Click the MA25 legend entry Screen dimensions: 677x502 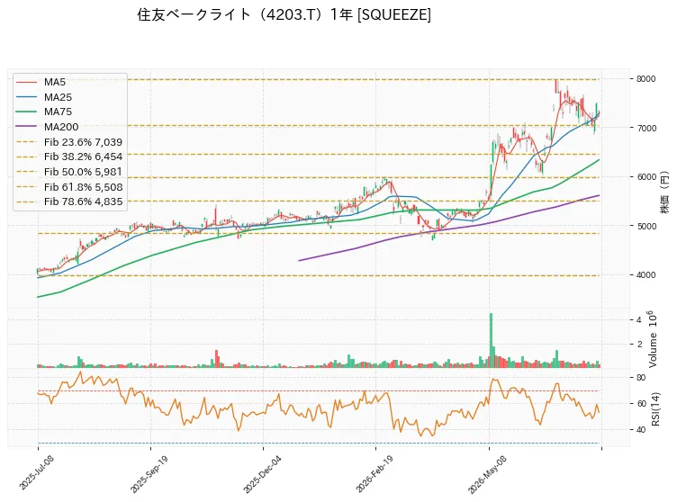(x=43, y=97)
